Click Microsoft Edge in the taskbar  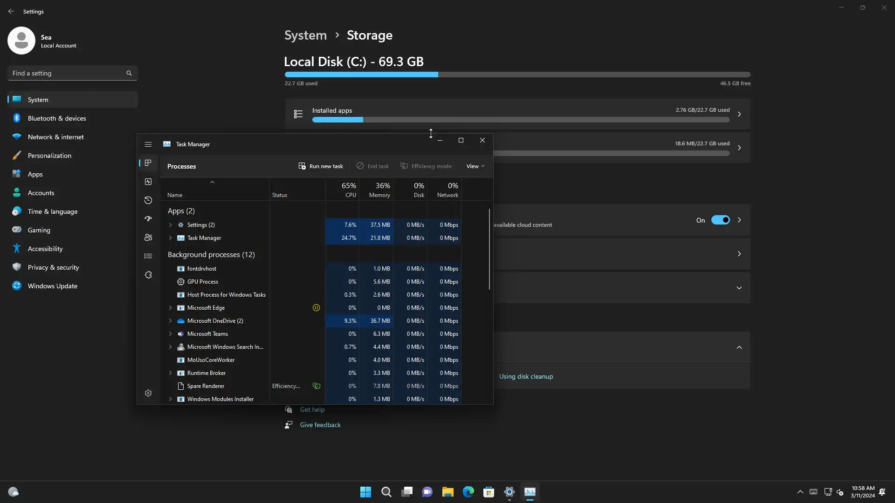pos(468,492)
